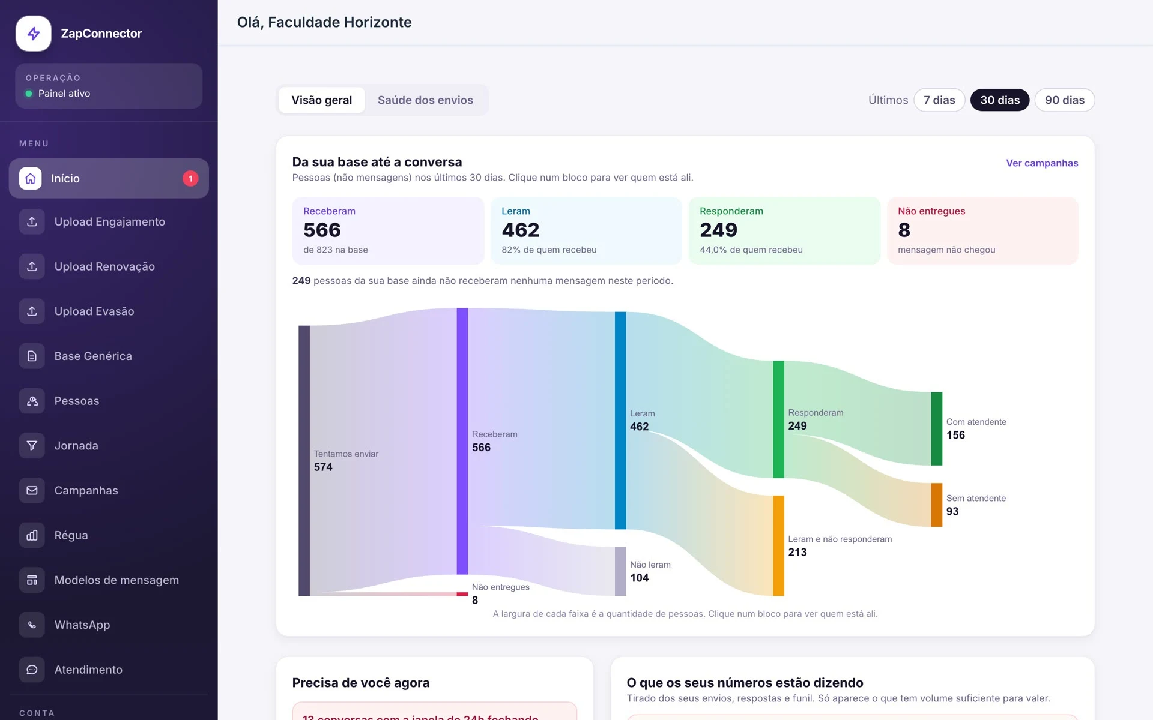Click the WhatsApp phone icon
Image resolution: width=1153 pixels, height=720 pixels.
pos(32,625)
